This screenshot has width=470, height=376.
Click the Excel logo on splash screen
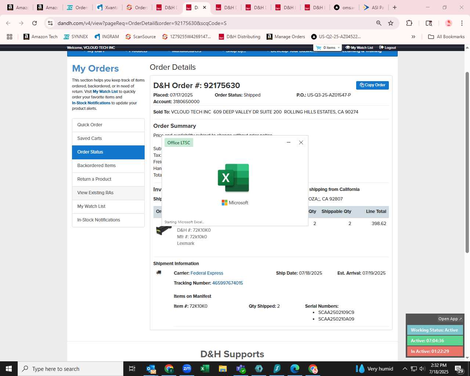tap(234, 178)
